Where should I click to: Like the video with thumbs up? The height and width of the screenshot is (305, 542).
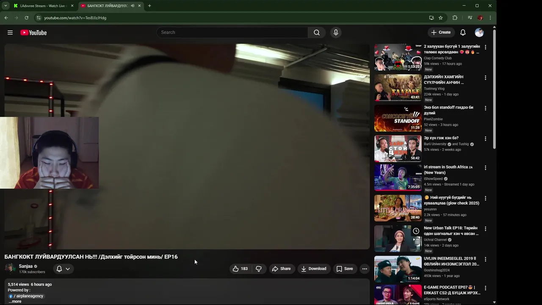point(240,269)
